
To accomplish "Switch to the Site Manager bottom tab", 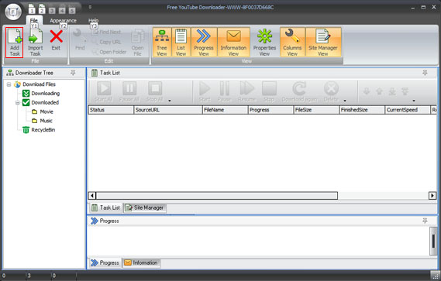I will [145, 207].
